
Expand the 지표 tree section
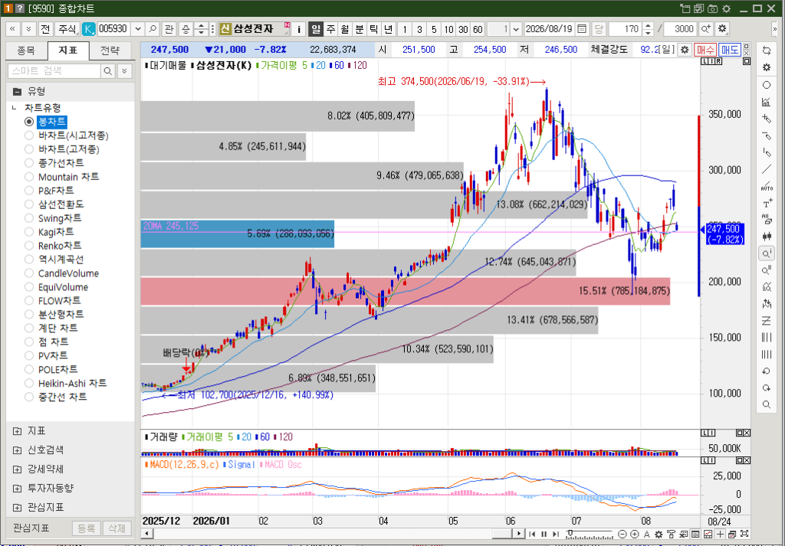click(x=17, y=431)
